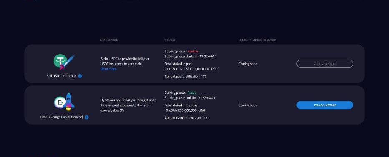Select the STAKED column header
Image resolution: width=389 pixels, height=157 pixels.
tap(170, 40)
